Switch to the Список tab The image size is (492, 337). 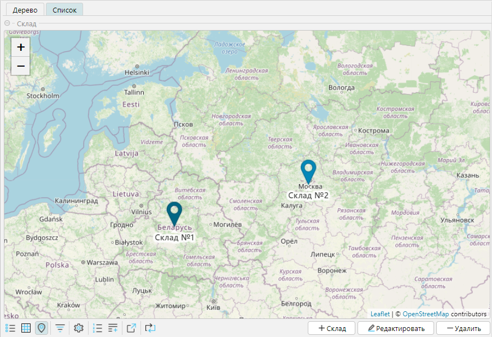click(x=65, y=10)
